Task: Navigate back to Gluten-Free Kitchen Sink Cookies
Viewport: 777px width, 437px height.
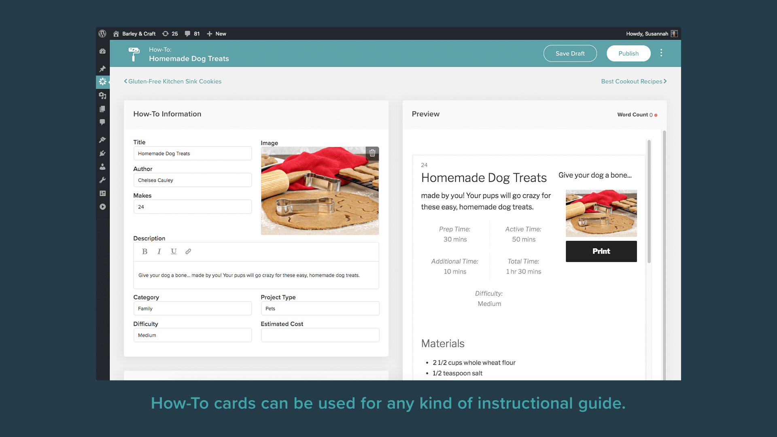Action: pos(172,81)
